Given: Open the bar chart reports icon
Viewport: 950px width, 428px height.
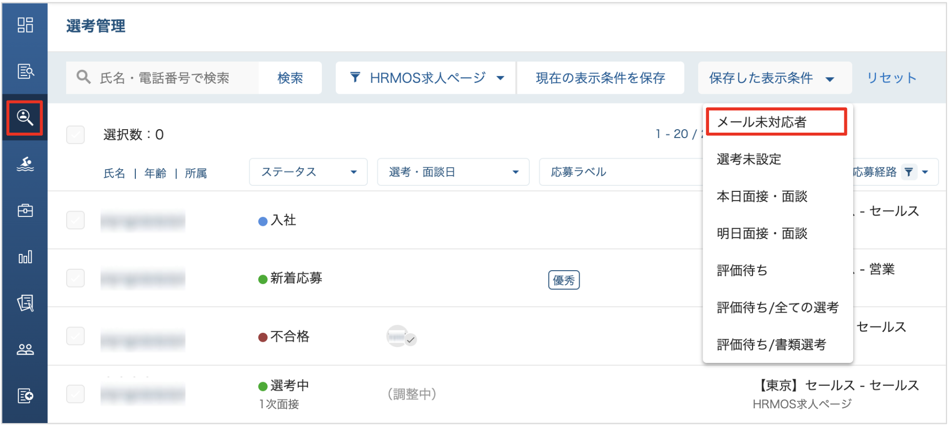Looking at the screenshot, I should [x=25, y=257].
